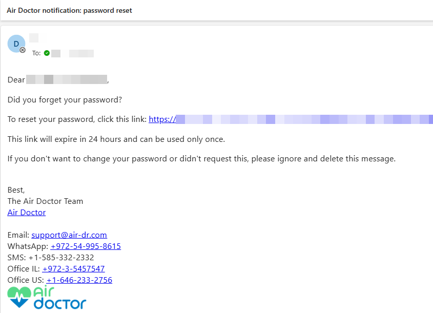Click the sender avatar with letter D

pyautogui.click(x=16, y=44)
